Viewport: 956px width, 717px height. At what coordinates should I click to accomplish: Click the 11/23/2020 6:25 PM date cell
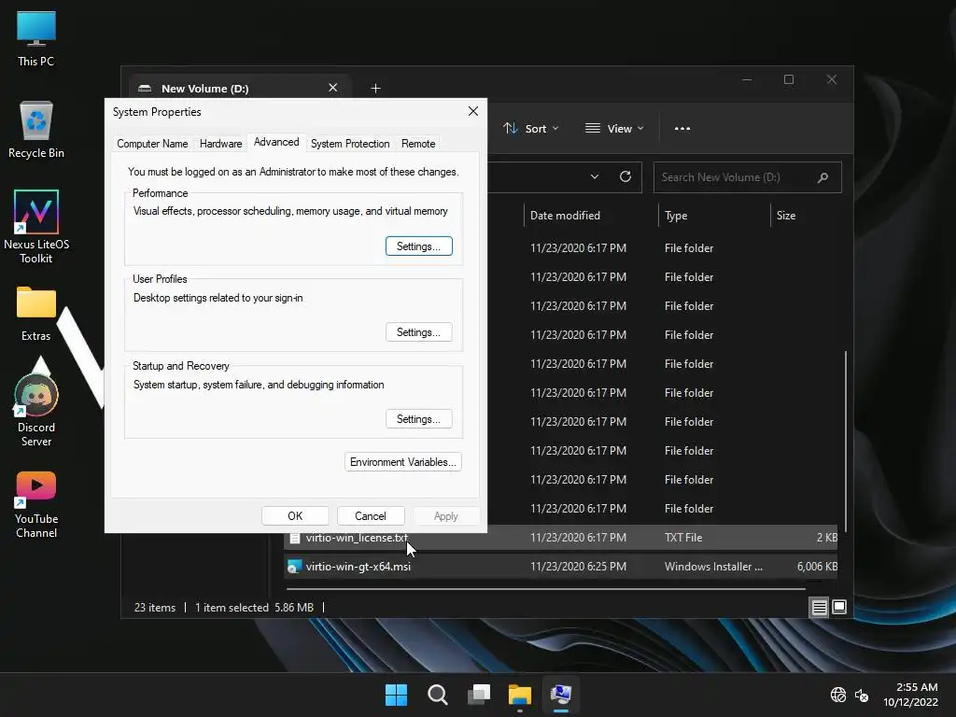578,567
